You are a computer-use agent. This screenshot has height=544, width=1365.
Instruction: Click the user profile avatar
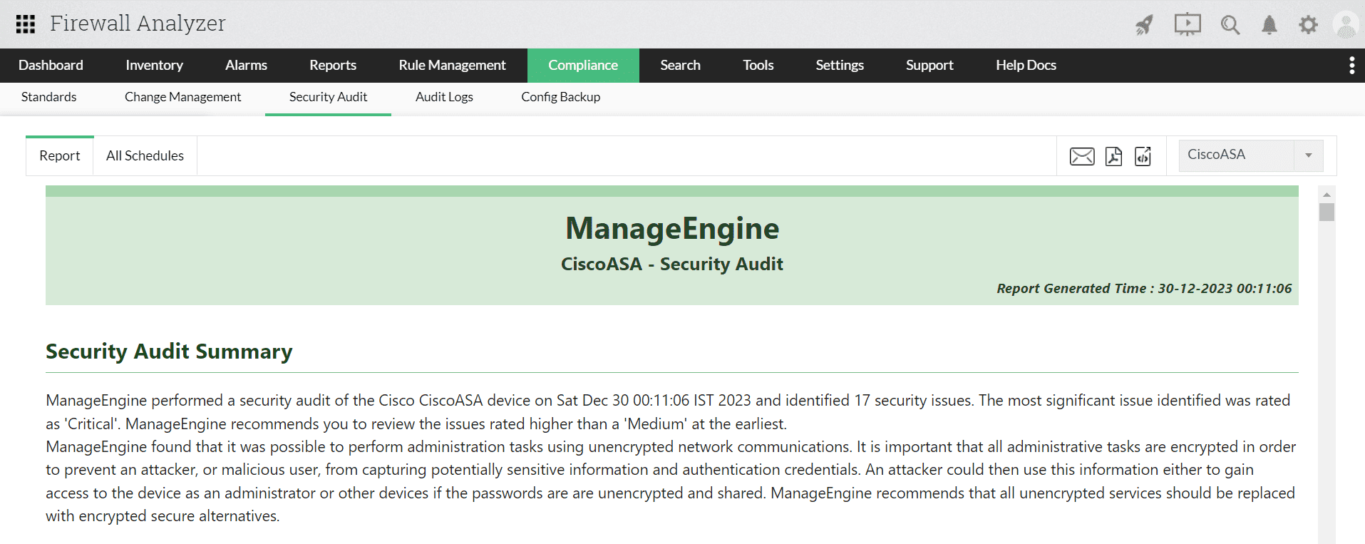tap(1346, 25)
